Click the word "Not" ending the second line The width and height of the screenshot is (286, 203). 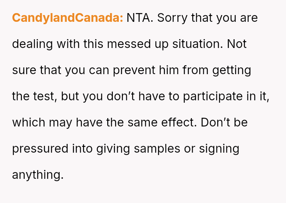pos(237,44)
